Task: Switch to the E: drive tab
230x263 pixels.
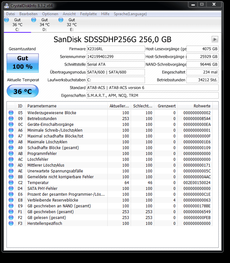Action: pyautogui.click(x=71, y=25)
